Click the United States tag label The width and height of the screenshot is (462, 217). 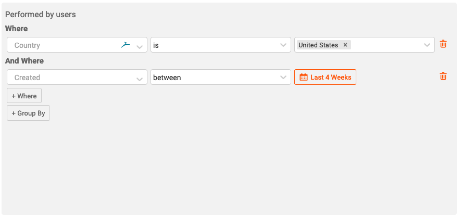pos(318,45)
